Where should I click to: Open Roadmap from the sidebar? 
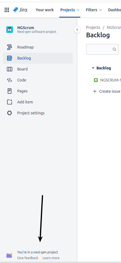pyautogui.click(x=38, y=47)
